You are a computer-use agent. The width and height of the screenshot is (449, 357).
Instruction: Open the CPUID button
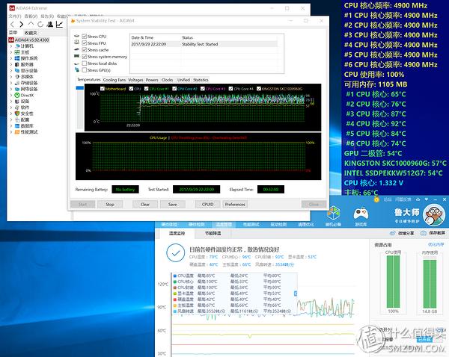click(x=207, y=205)
